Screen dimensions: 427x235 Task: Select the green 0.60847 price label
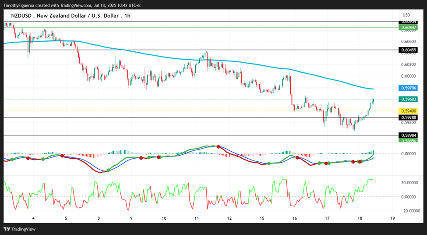click(x=408, y=28)
